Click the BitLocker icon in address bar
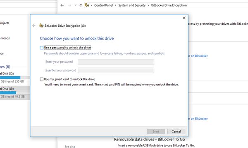Viewport: 248px width, 148px height. [87, 5]
